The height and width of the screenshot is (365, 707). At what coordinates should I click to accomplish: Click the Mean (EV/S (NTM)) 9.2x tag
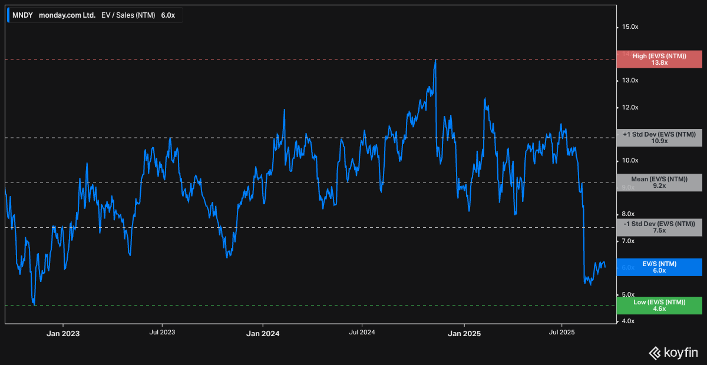(x=659, y=182)
